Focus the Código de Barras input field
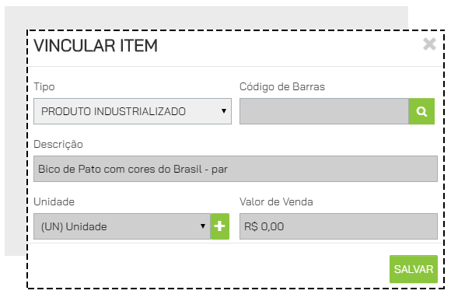The height and width of the screenshot is (294, 451). pyautogui.click(x=324, y=111)
